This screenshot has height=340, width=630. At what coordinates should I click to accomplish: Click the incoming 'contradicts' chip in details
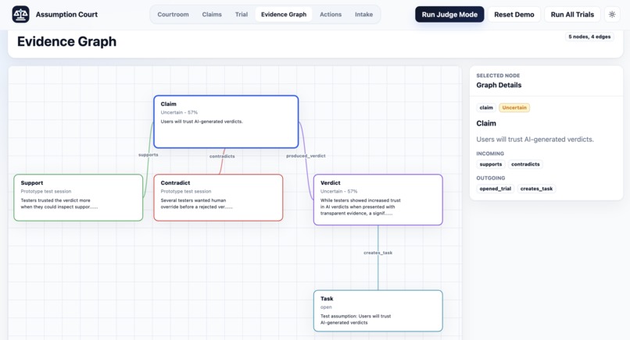click(x=525, y=165)
